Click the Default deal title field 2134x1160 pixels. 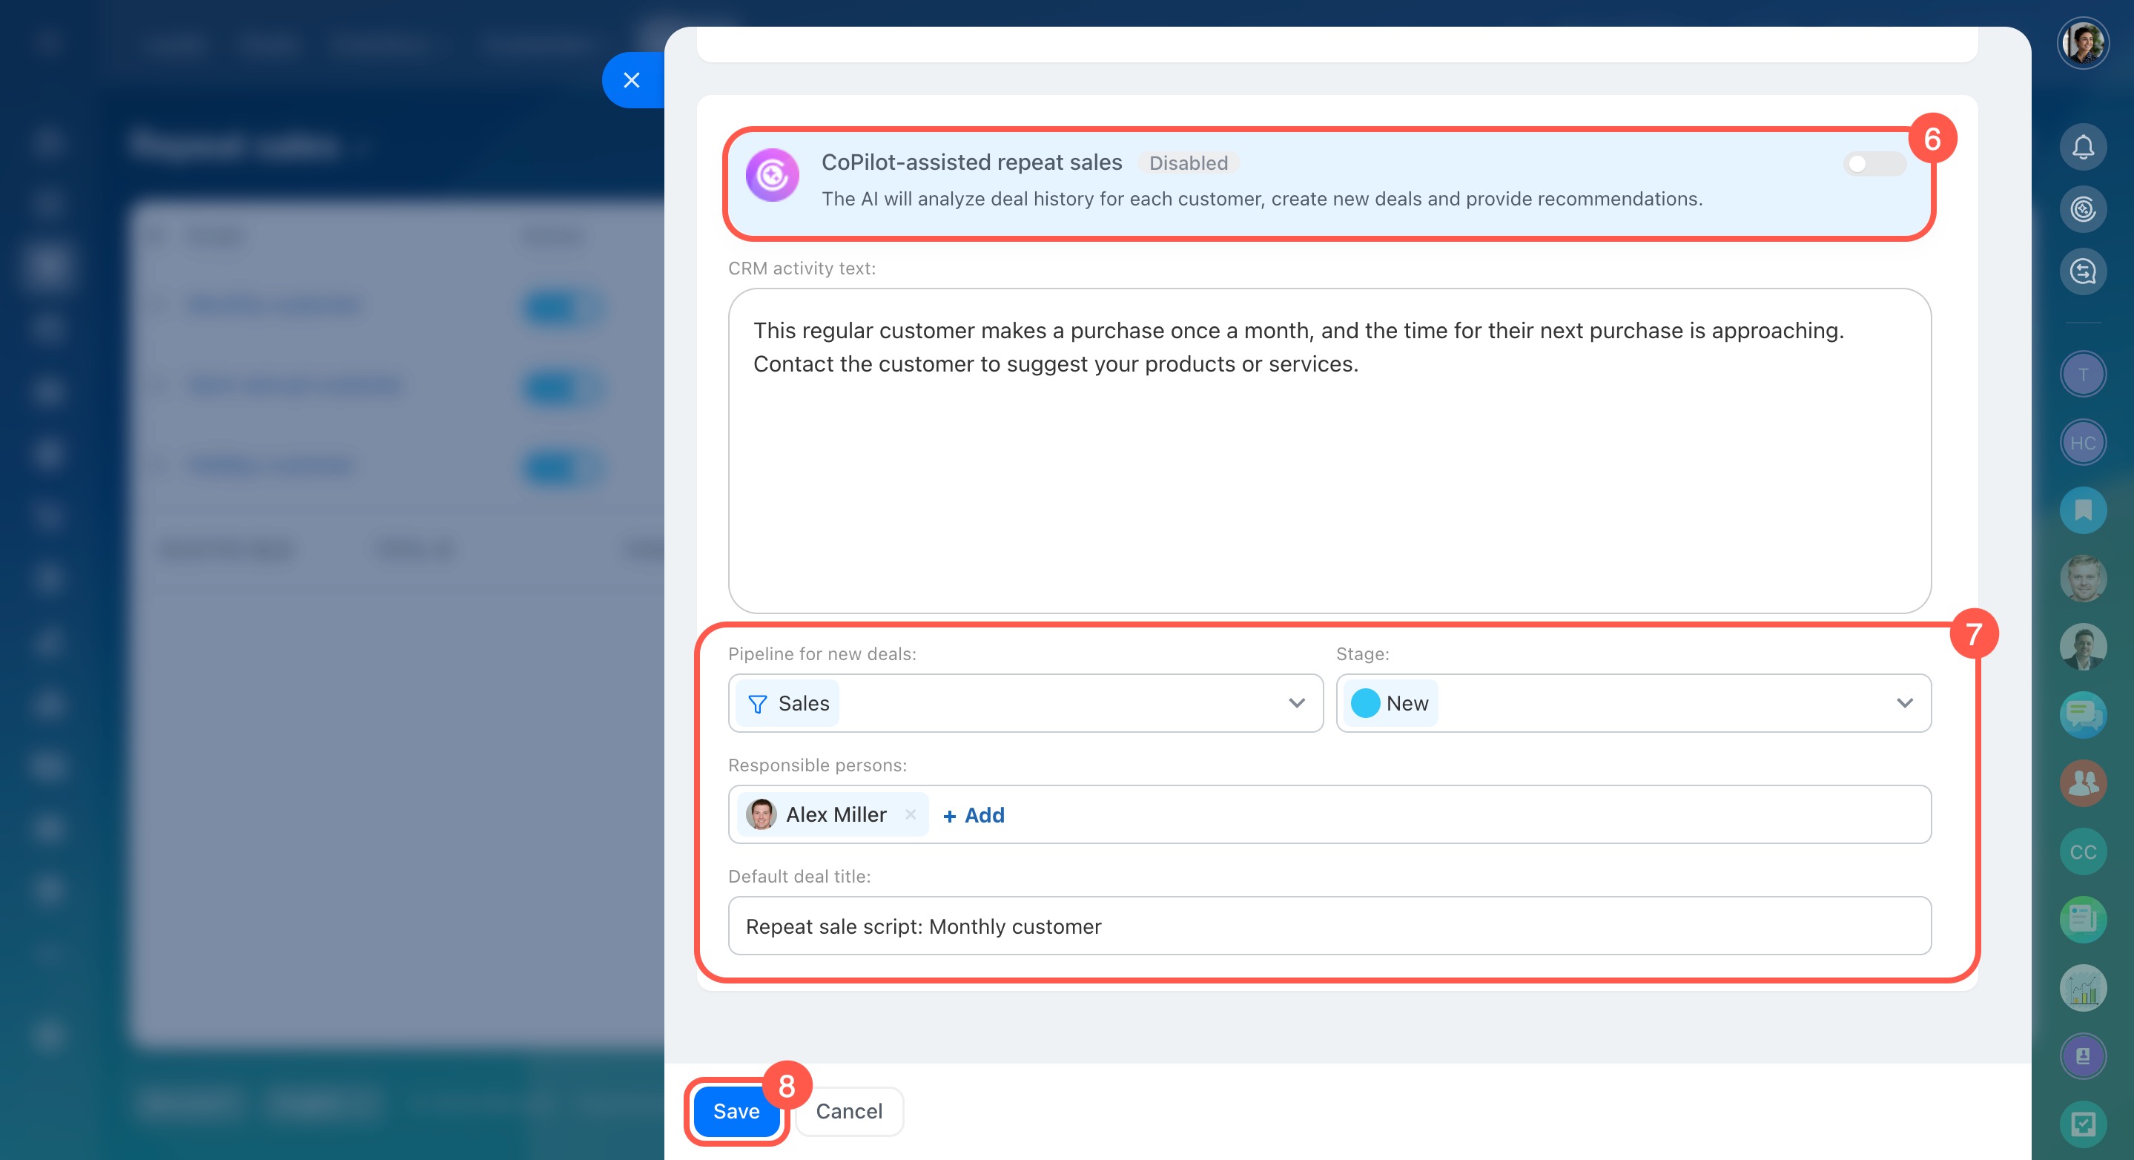1328,926
